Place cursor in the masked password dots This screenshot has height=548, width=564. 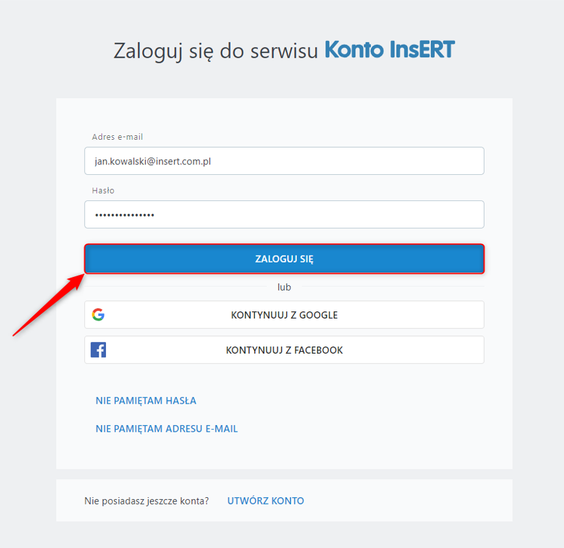125,215
